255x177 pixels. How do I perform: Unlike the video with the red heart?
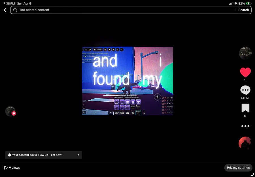click(245, 72)
